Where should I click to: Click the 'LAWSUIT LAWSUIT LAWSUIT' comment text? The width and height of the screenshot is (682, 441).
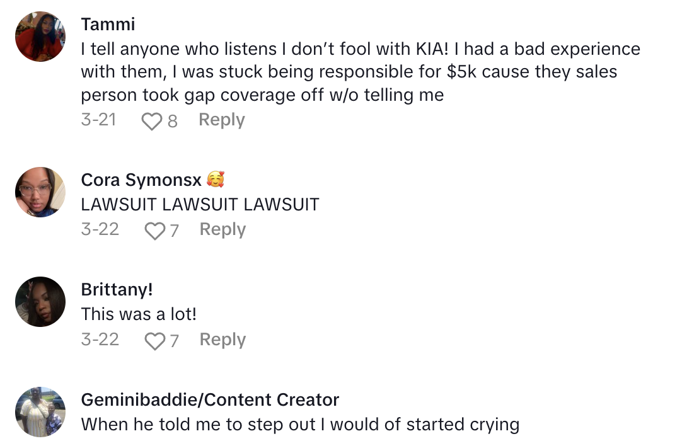(x=200, y=204)
